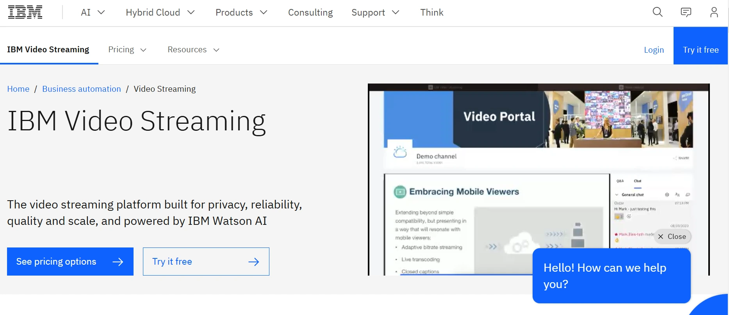
Task: Expand the Support menu
Action: click(x=375, y=12)
